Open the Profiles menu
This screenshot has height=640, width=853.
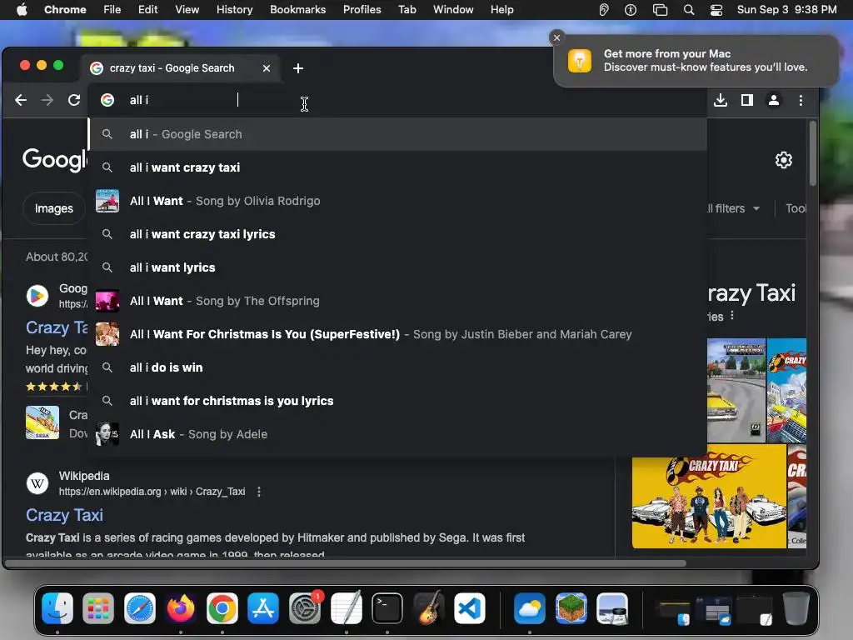(x=362, y=10)
